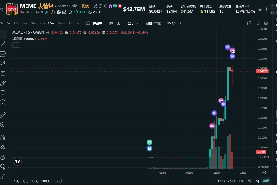Open the comment-star note icon
Viewport: 277px width, 185px height.
coord(64,12)
